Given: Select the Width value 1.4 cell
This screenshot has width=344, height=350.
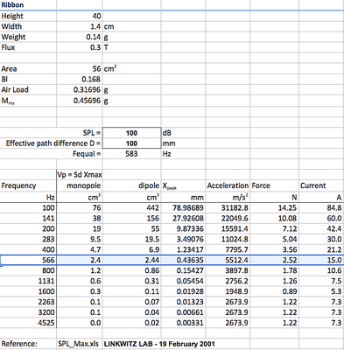Looking at the screenshot, I should coord(80,26).
